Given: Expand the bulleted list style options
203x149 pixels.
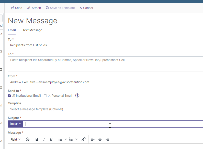Looking at the screenshot, I should 66,139.
